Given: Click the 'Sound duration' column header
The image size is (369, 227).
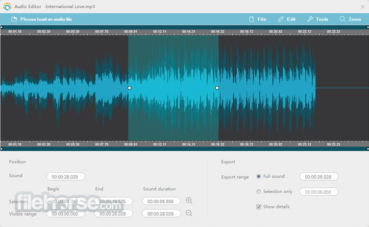Looking at the screenshot, I should (x=159, y=189).
